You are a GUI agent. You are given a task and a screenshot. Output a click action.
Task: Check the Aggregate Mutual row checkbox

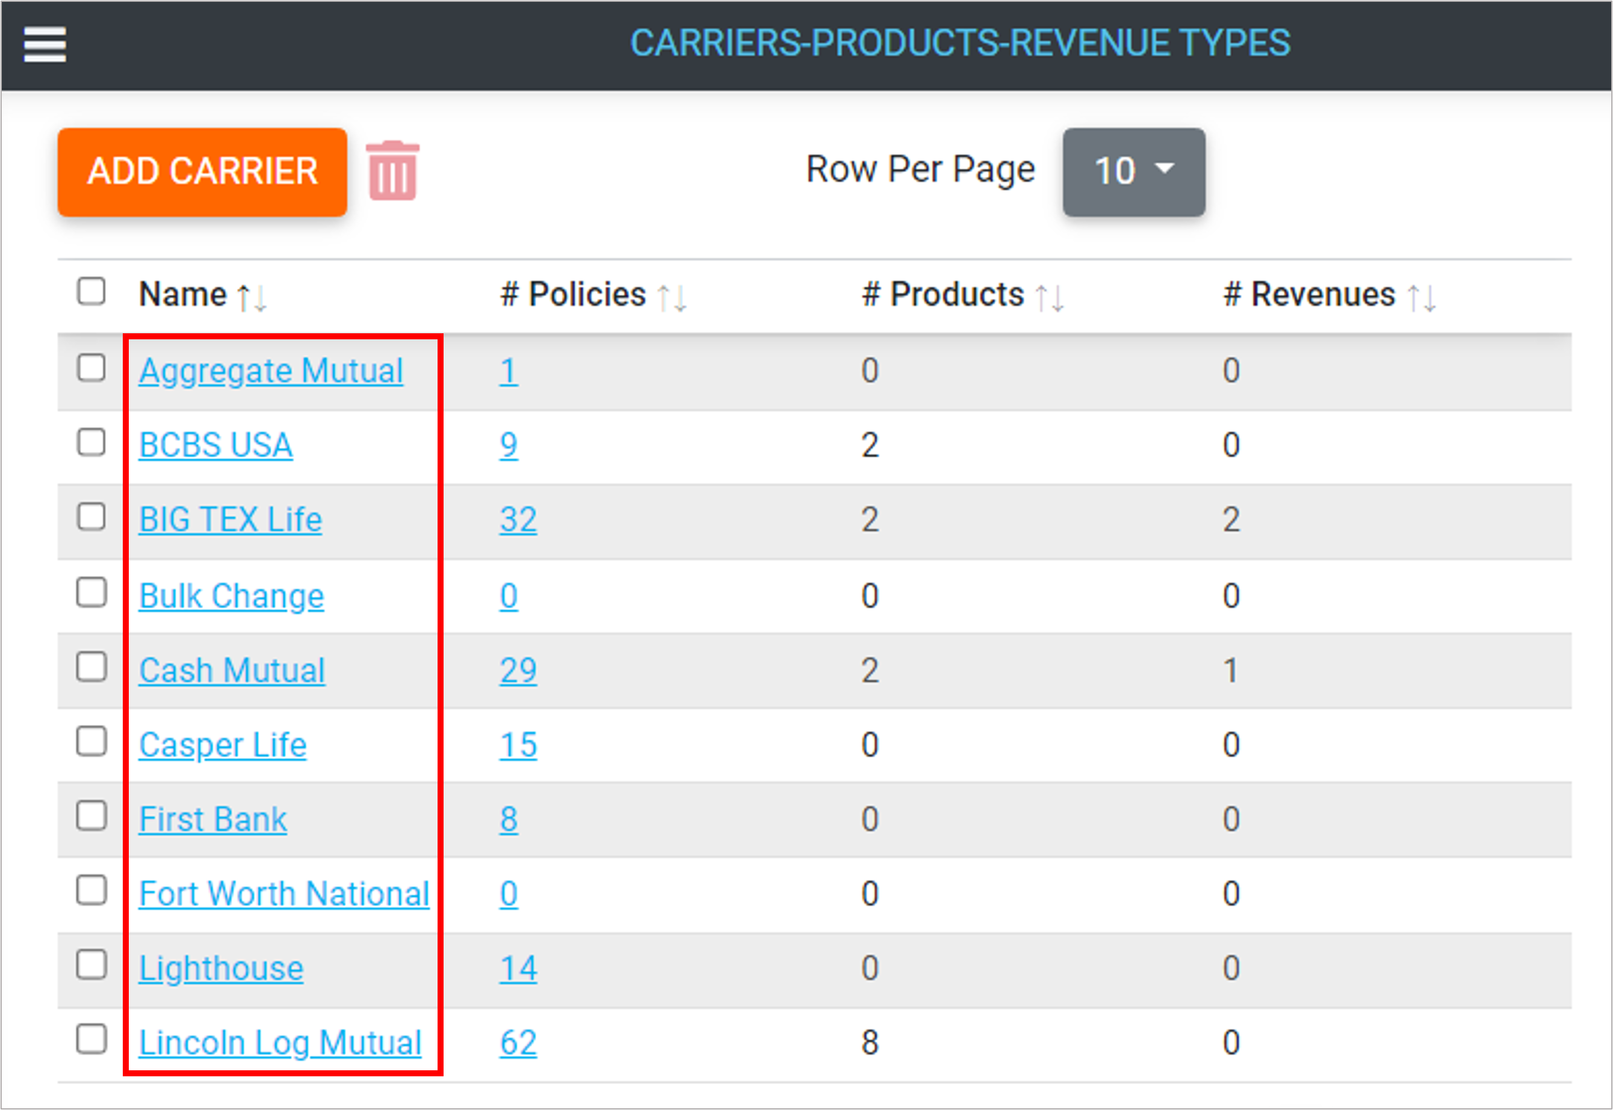coord(91,368)
